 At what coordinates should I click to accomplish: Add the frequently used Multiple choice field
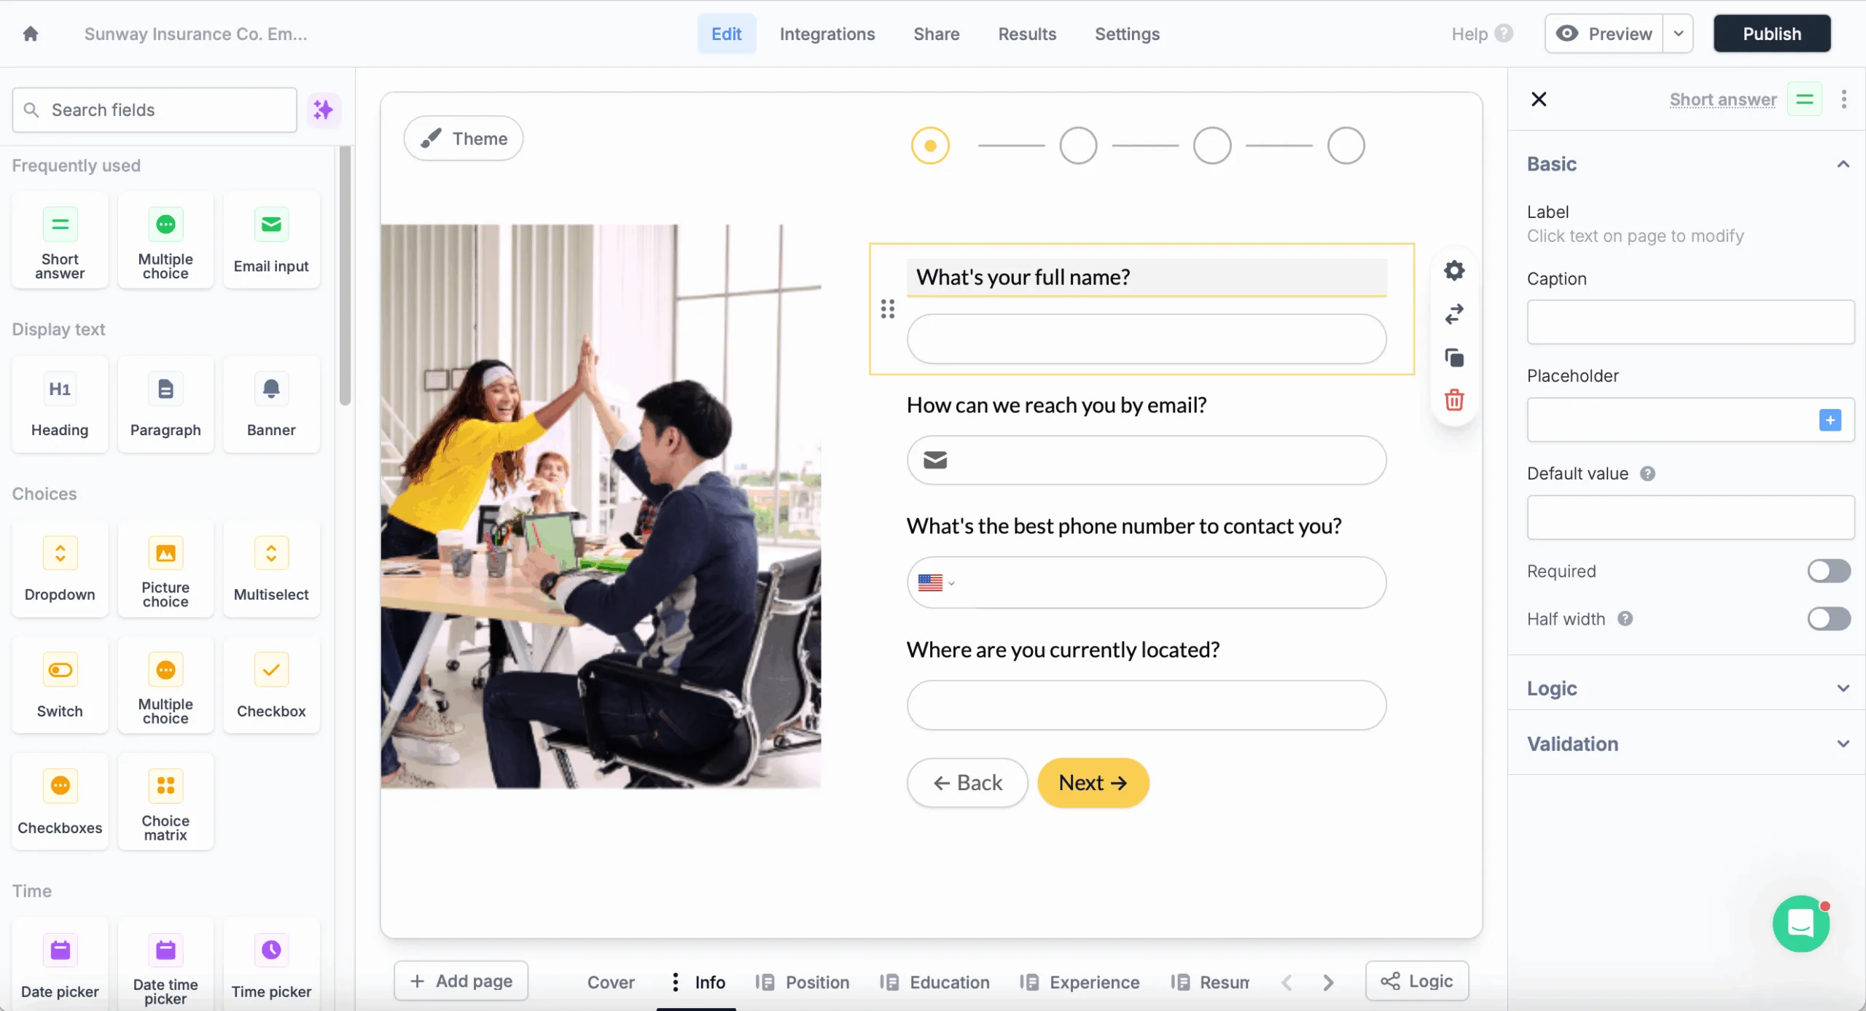(x=165, y=241)
